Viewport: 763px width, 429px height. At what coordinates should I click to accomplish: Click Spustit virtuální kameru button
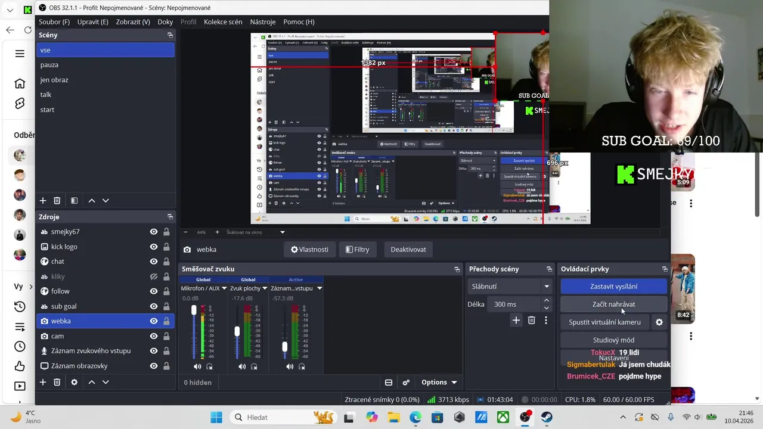point(604,322)
